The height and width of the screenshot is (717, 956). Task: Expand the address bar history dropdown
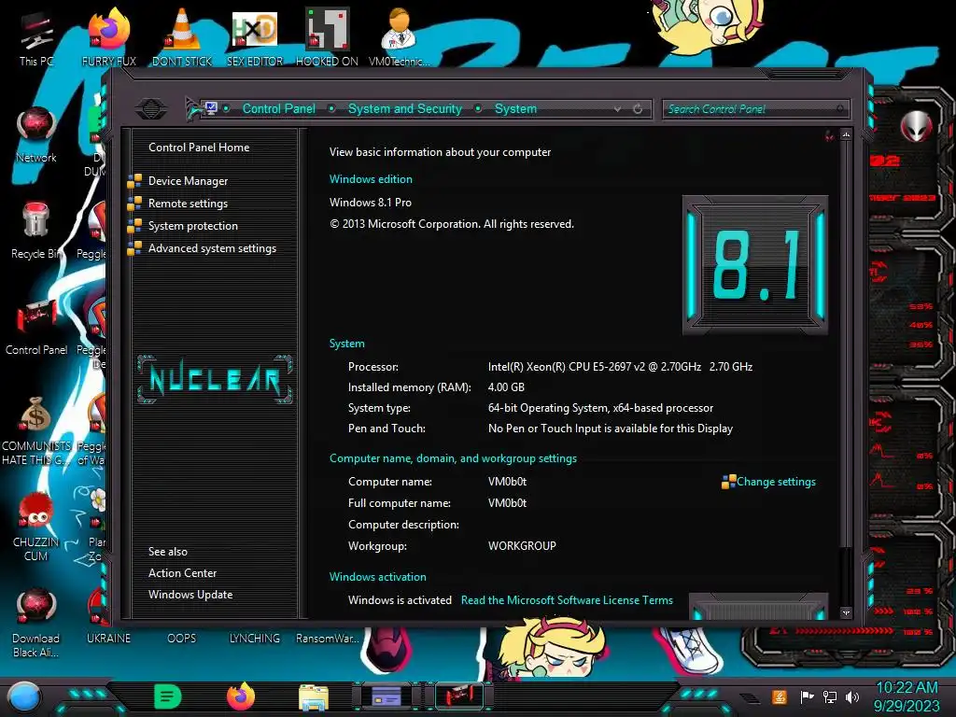coord(618,109)
